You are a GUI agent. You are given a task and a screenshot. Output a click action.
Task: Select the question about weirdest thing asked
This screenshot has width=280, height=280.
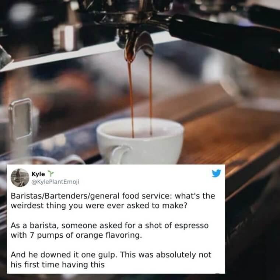pos(113,201)
